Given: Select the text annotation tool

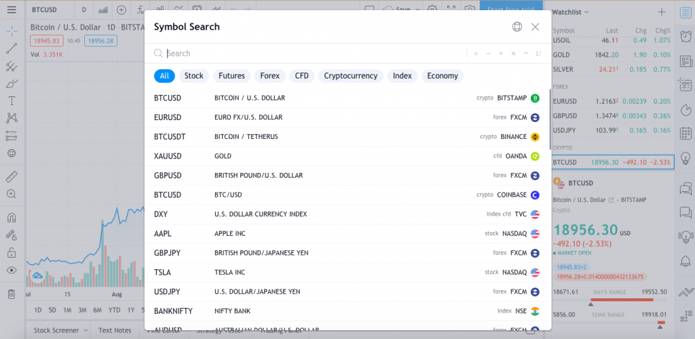Looking at the screenshot, I should (x=12, y=101).
